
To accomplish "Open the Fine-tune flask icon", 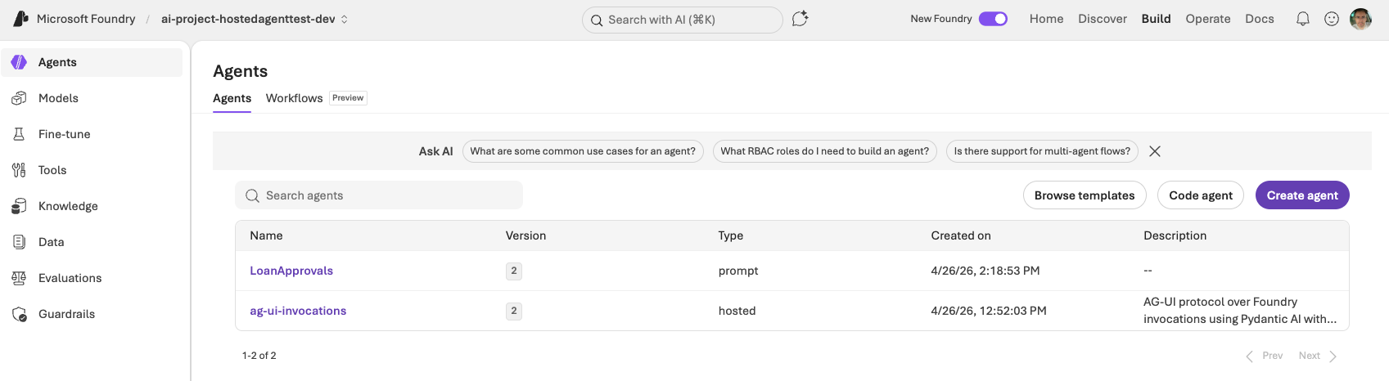I will (x=19, y=134).
